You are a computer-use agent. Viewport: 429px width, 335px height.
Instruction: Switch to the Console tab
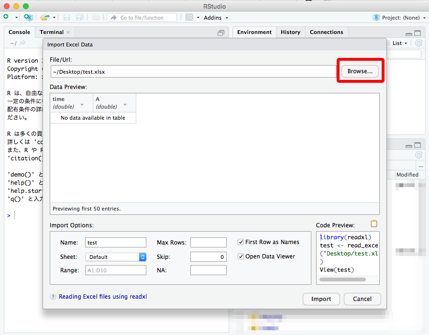pos(20,32)
